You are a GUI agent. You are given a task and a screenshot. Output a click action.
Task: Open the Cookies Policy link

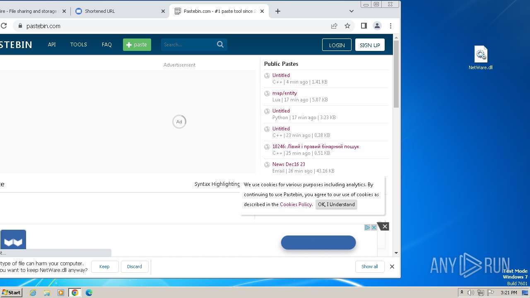click(x=296, y=204)
